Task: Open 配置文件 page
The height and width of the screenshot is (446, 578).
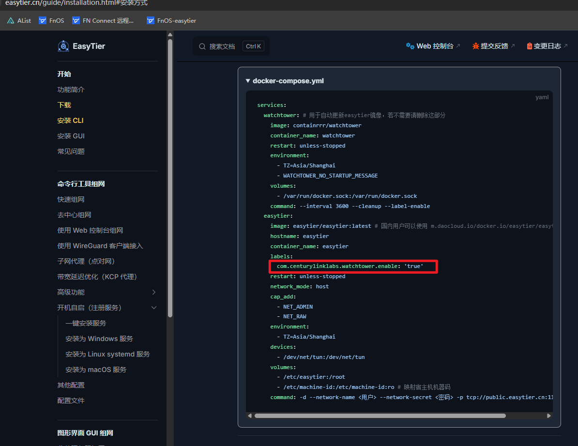Action: coord(71,401)
